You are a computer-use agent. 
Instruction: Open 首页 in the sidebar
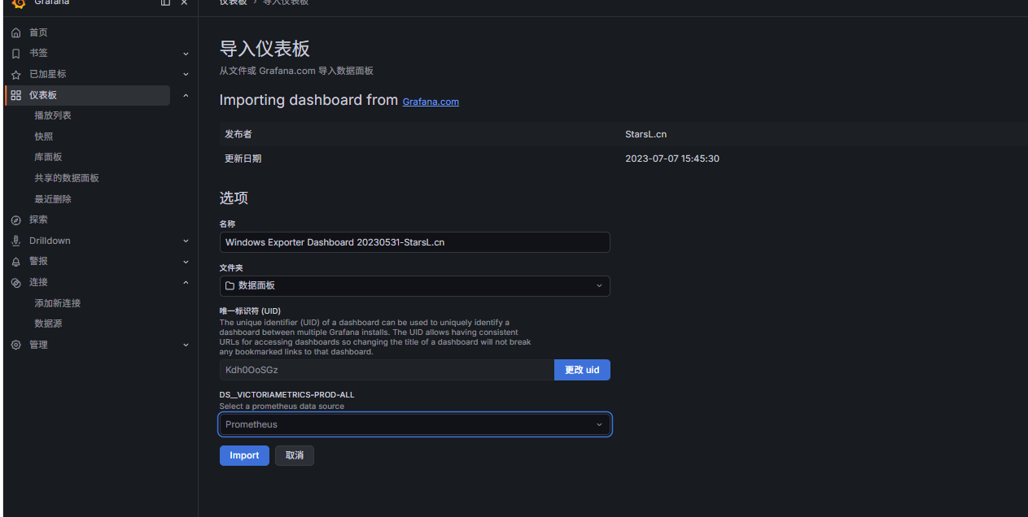(38, 33)
